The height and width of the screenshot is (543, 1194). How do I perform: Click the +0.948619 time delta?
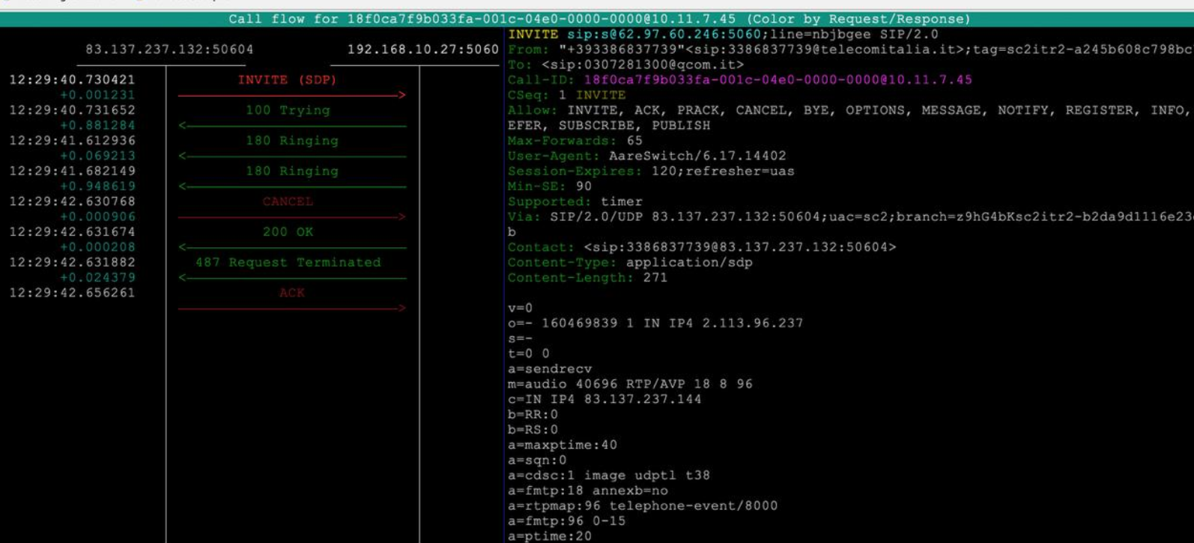[97, 186]
